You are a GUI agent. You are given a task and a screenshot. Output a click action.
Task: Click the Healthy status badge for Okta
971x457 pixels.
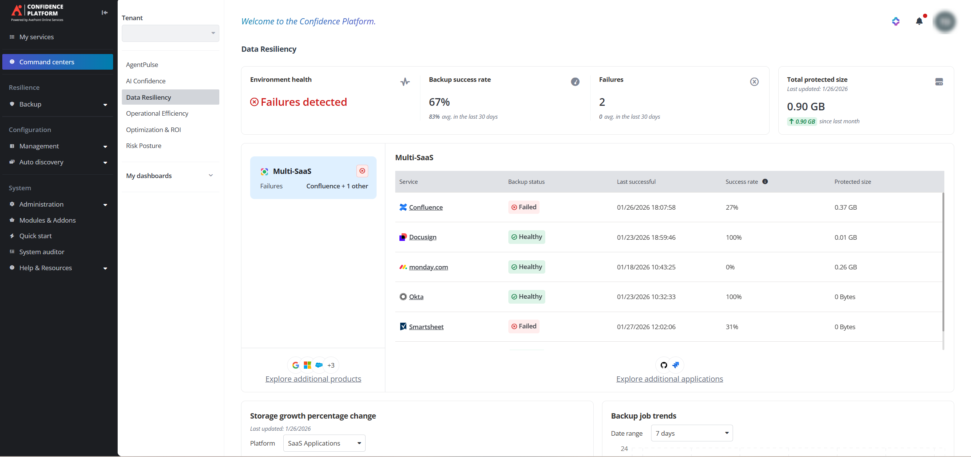click(x=527, y=297)
